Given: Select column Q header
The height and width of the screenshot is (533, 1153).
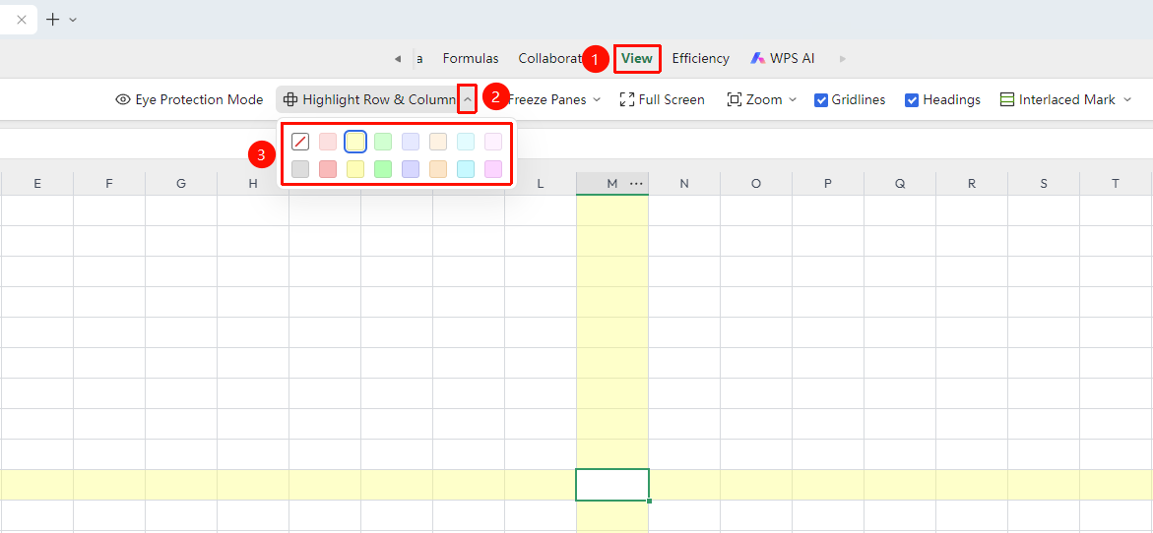Looking at the screenshot, I should click(900, 184).
